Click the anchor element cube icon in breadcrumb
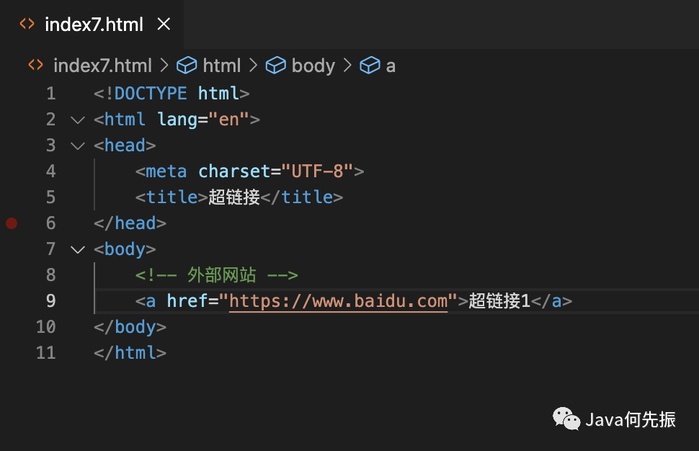This screenshot has width=699, height=451. [x=370, y=66]
